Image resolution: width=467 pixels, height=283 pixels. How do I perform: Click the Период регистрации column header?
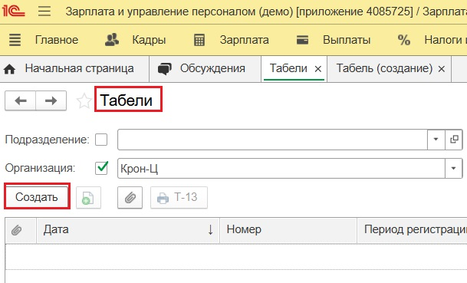[413, 230]
